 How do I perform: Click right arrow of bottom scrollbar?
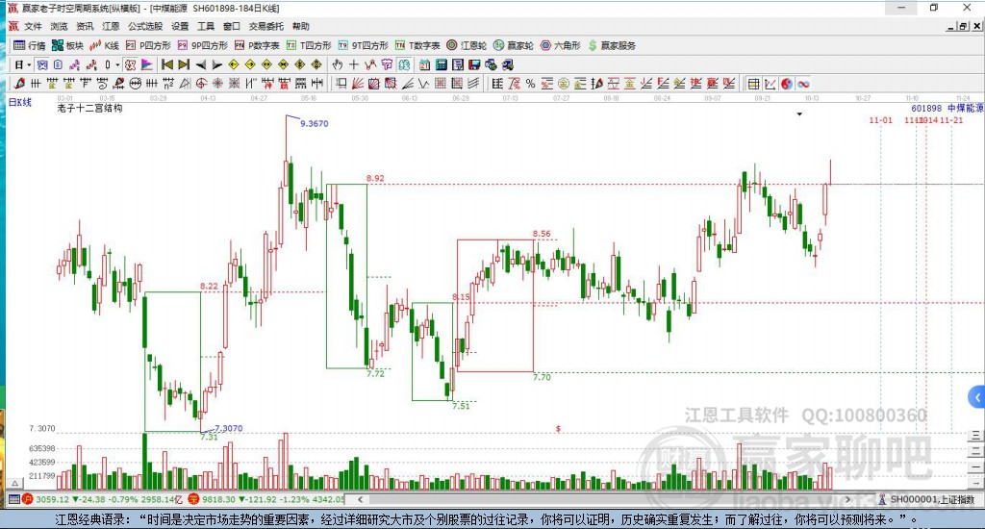[x=848, y=499]
